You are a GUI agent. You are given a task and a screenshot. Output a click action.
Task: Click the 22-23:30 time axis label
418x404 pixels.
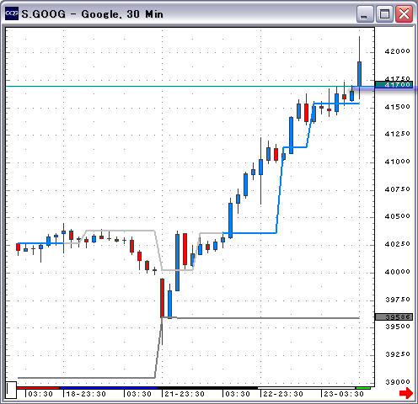point(283,394)
